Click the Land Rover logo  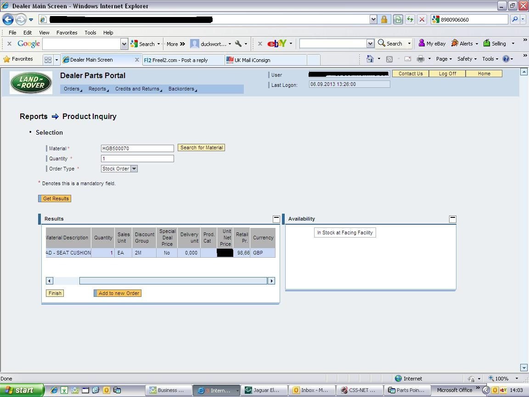coord(31,83)
